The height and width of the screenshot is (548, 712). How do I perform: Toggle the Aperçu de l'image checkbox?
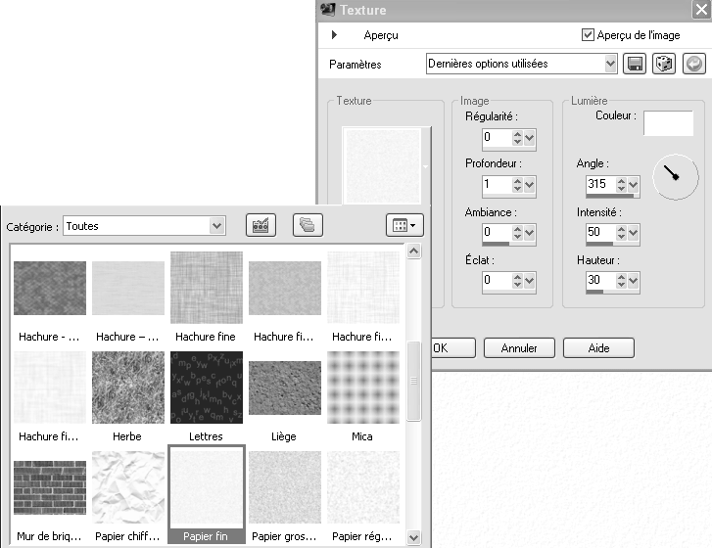(588, 34)
